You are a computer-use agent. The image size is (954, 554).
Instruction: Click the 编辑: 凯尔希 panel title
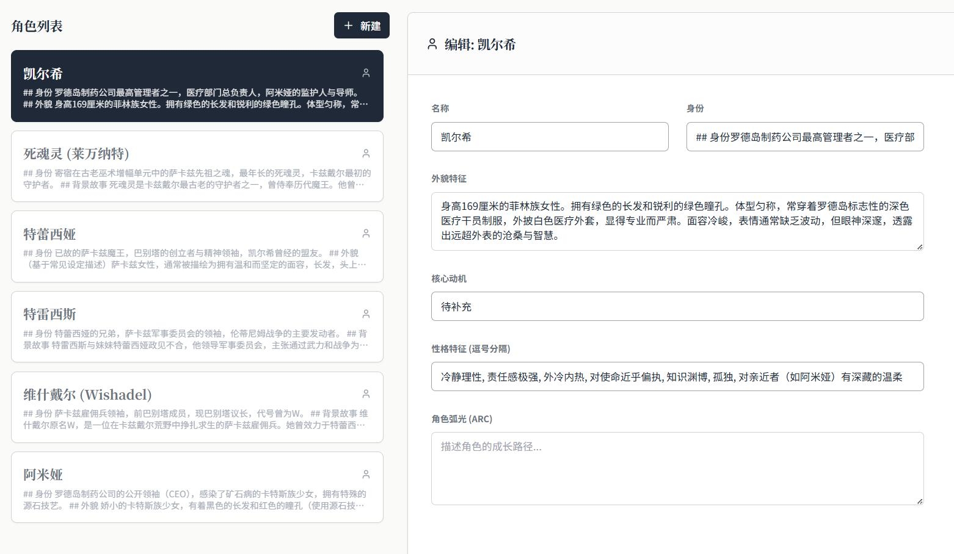pyautogui.click(x=480, y=44)
